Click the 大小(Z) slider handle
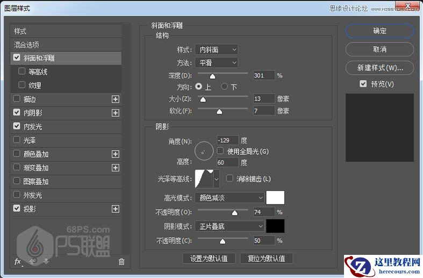The height and width of the screenshot is (278, 423). coord(203,99)
